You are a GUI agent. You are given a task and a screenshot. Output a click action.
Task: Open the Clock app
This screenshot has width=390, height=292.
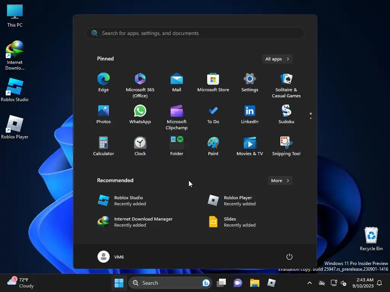click(140, 146)
